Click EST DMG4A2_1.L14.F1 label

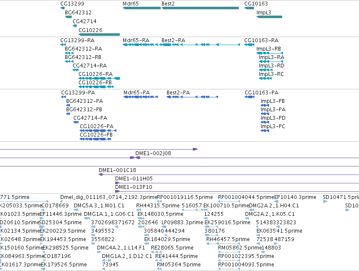click(121, 248)
